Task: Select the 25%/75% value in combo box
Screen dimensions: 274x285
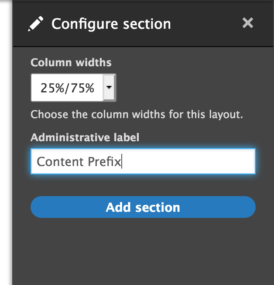Action: point(67,88)
